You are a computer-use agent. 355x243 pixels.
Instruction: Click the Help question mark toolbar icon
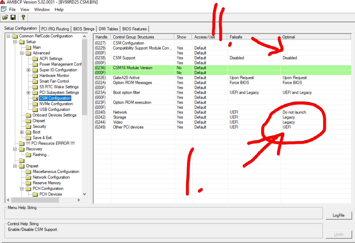point(23,17)
